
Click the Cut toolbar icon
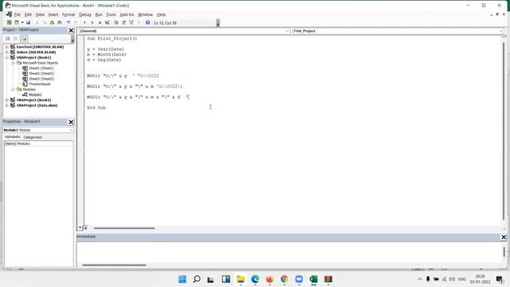37,22
